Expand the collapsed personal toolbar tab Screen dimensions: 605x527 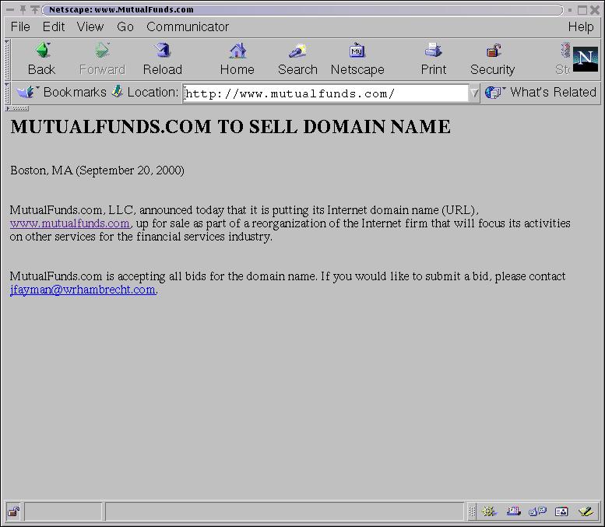click(17, 108)
